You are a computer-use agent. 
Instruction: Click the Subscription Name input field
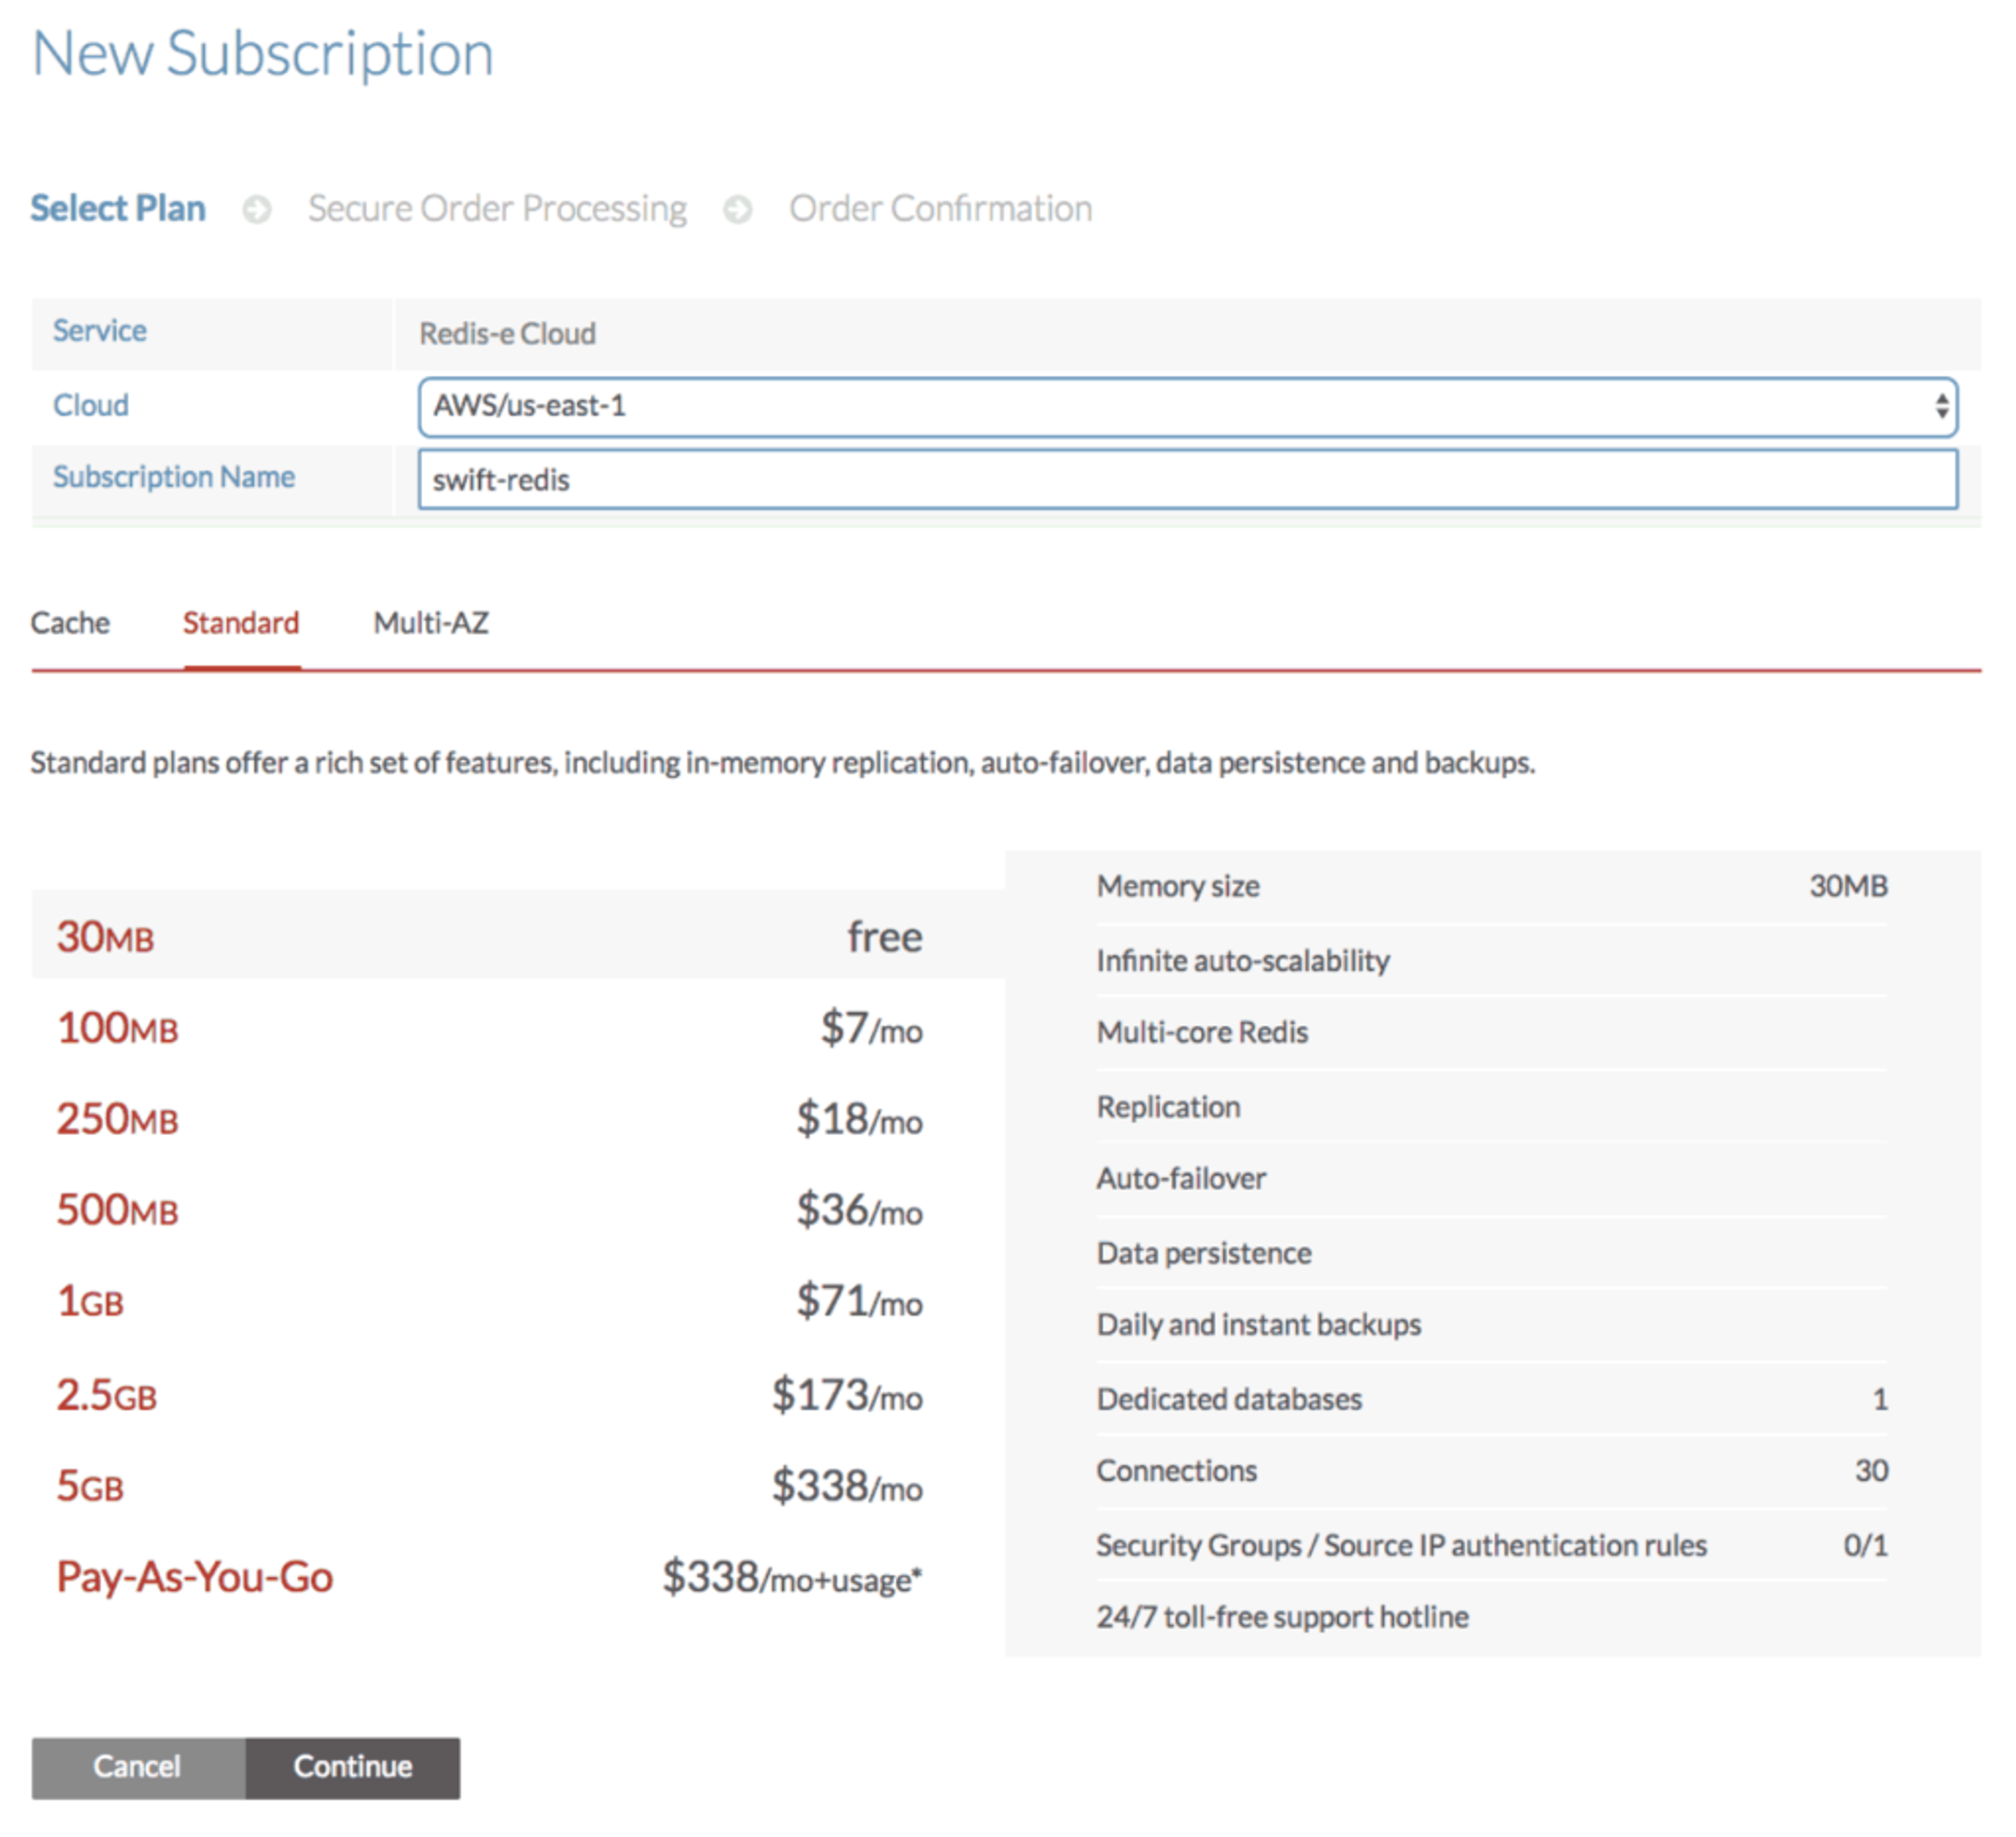(1187, 480)
